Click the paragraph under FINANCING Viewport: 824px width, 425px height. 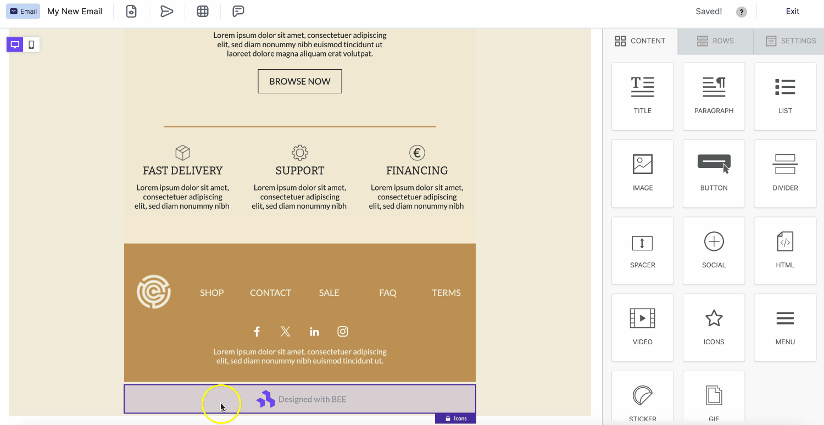coord(417,197)
